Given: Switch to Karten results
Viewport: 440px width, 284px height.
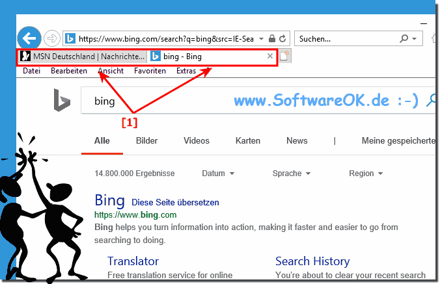Looking at the screenshot, I should point(248,140).
